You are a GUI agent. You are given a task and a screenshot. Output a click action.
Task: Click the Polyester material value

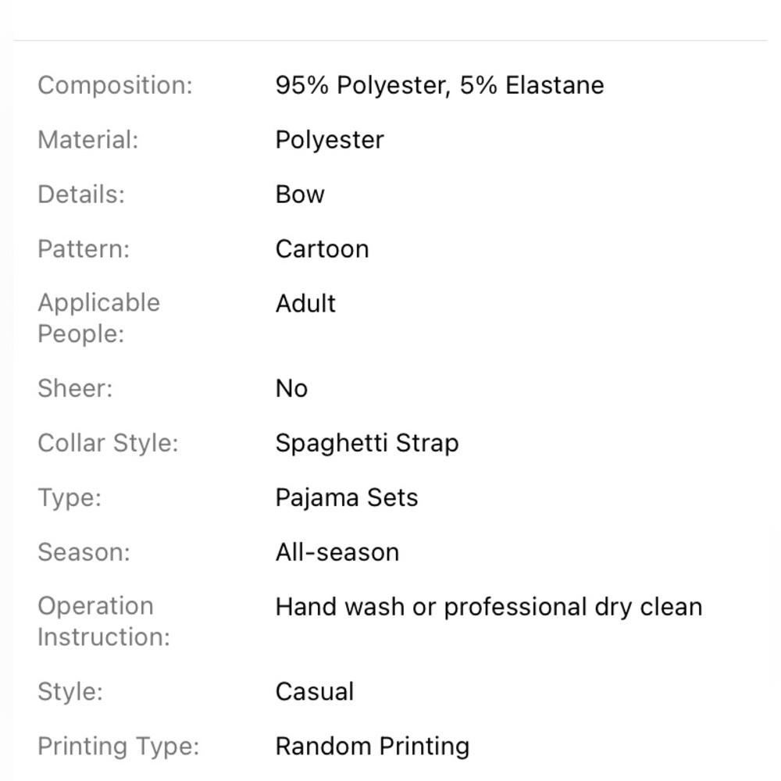coord(330,140)
